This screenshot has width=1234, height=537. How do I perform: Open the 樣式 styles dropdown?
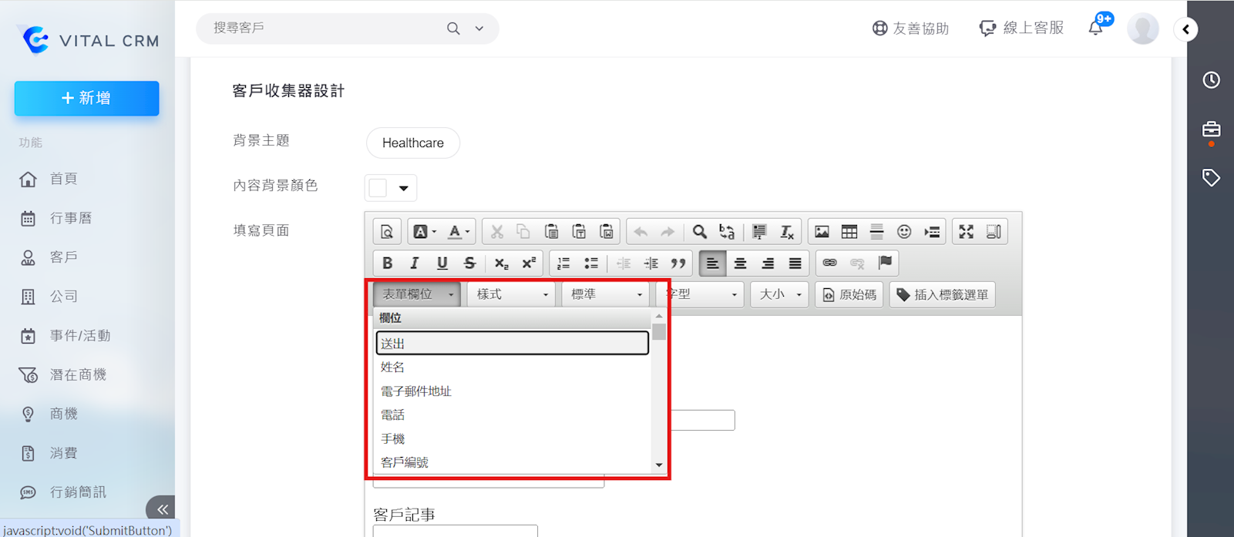point(511,294)
